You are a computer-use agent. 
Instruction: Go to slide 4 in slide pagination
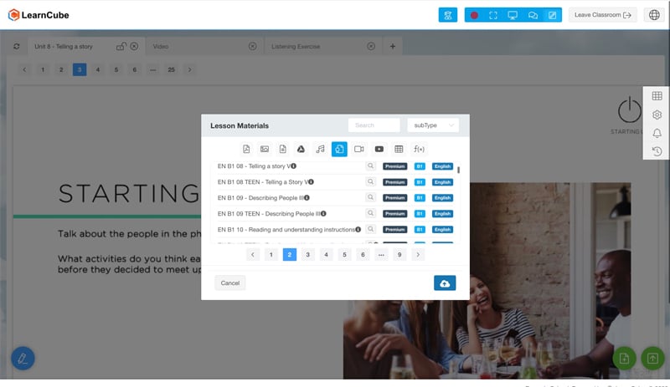(98, 69)
